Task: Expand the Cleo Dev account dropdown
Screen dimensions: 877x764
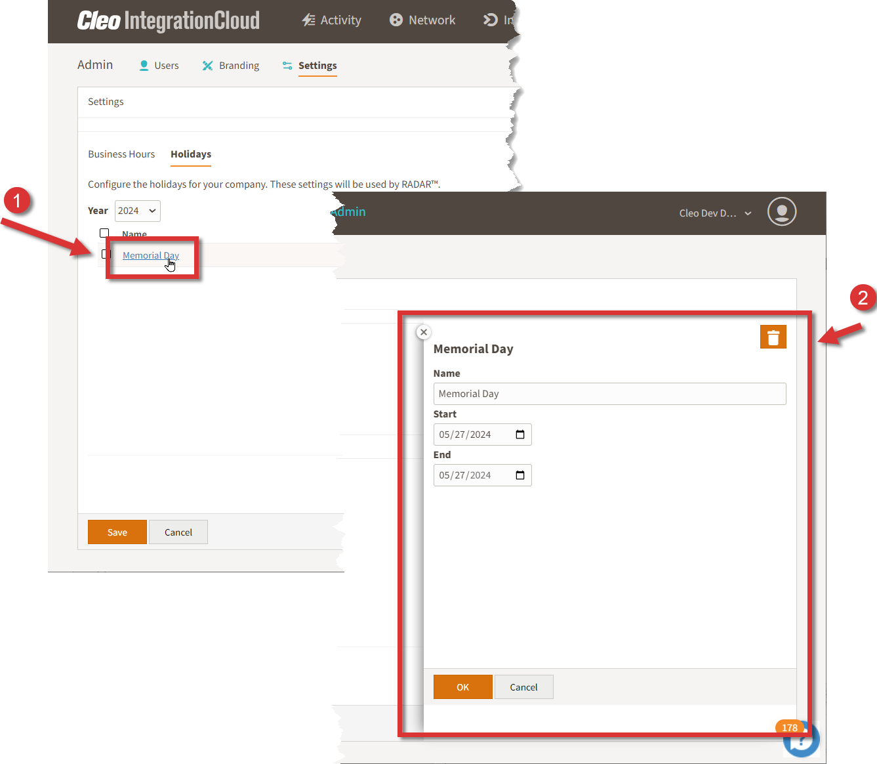Action: [715, 213]
